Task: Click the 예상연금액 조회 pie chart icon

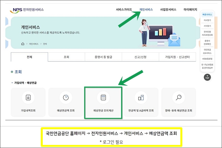Action: tap(66, 97)
